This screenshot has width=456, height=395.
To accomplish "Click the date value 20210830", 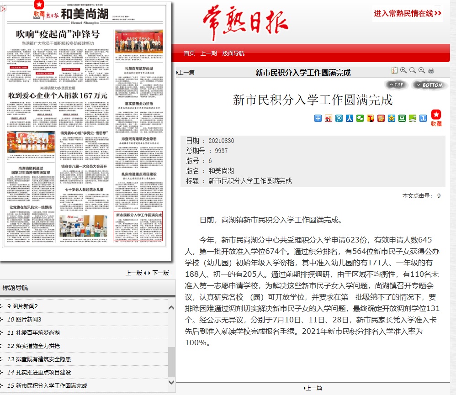I will click(221, 141).
